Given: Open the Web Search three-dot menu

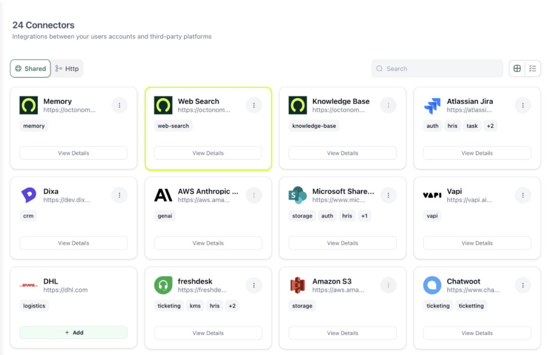Looking at the screenshot, I should (254, 105).
